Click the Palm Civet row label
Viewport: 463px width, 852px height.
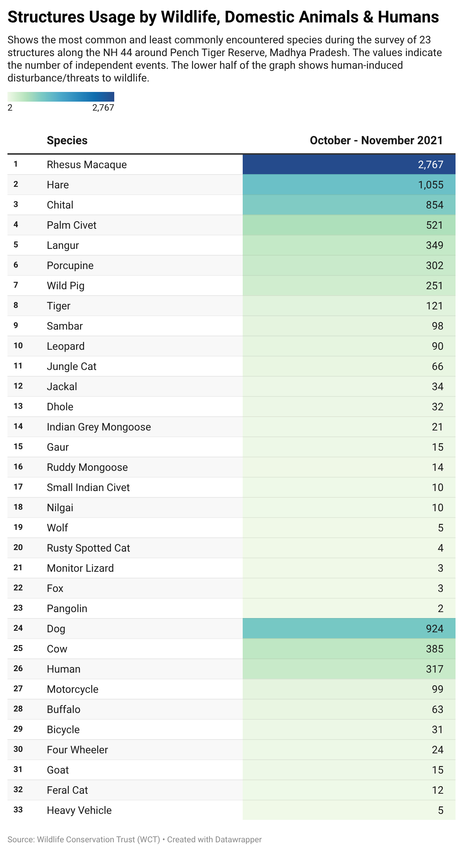(x=72, y=225)
